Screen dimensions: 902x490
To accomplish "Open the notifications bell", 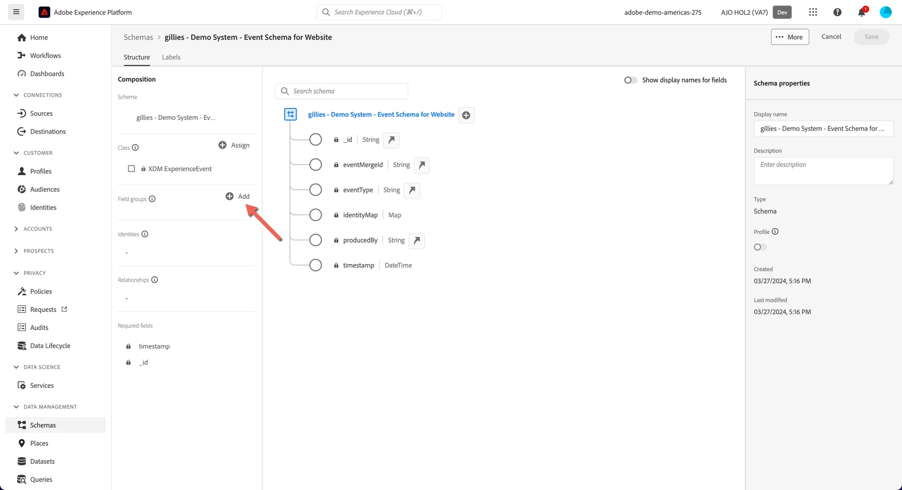I will tap(862, 12).
